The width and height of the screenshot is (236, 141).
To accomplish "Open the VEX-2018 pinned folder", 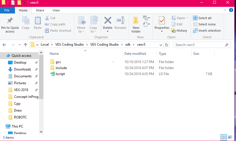I will (x=19, y=90).
